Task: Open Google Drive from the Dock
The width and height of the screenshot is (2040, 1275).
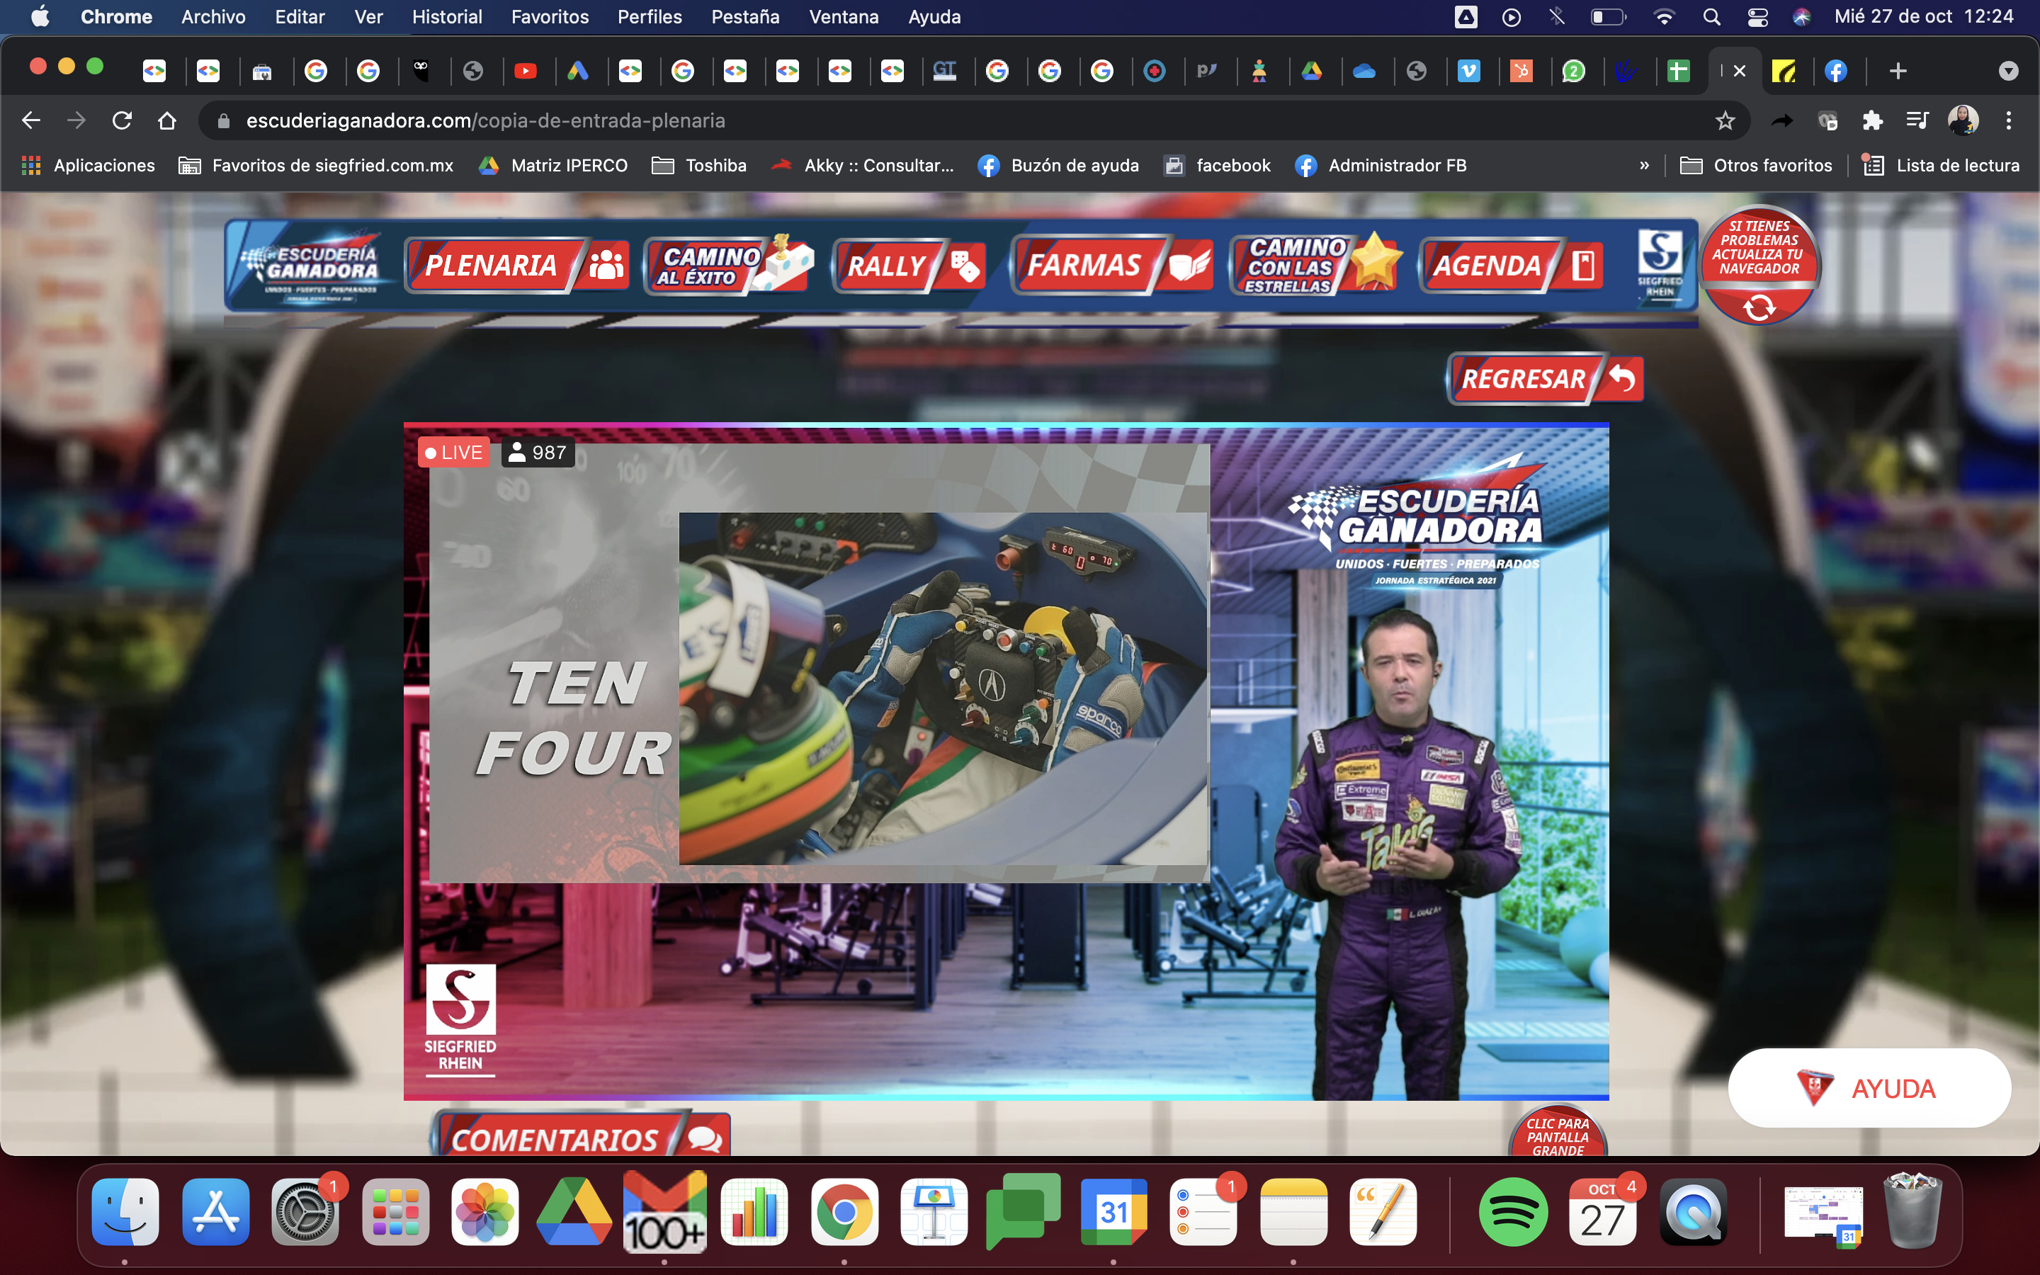Action: [x=574, y=1212]
